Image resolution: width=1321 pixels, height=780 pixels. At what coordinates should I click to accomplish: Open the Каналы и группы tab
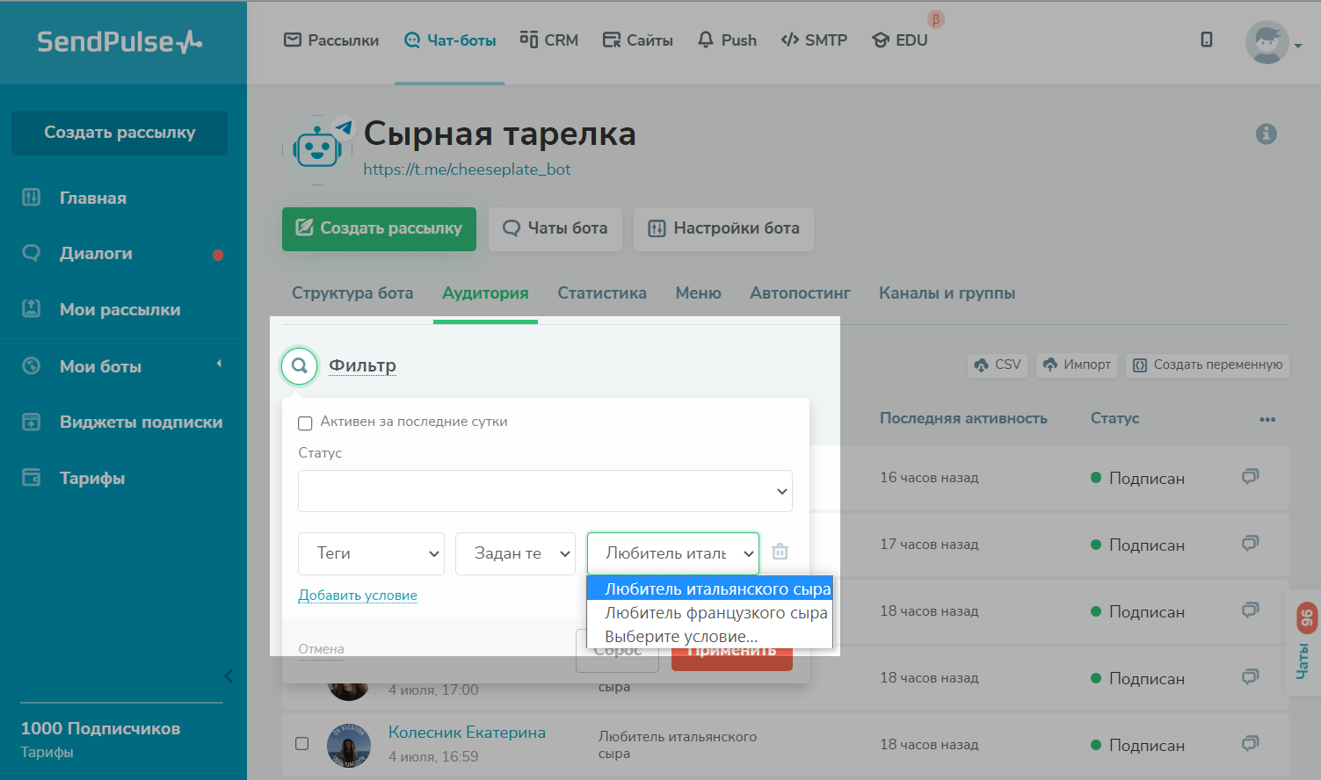coord(947,292)
